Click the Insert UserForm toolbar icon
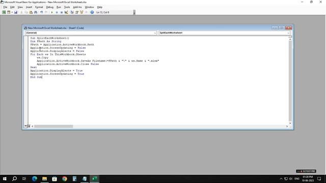The width and height of the screenshot is (326, 183). (9, 12)
